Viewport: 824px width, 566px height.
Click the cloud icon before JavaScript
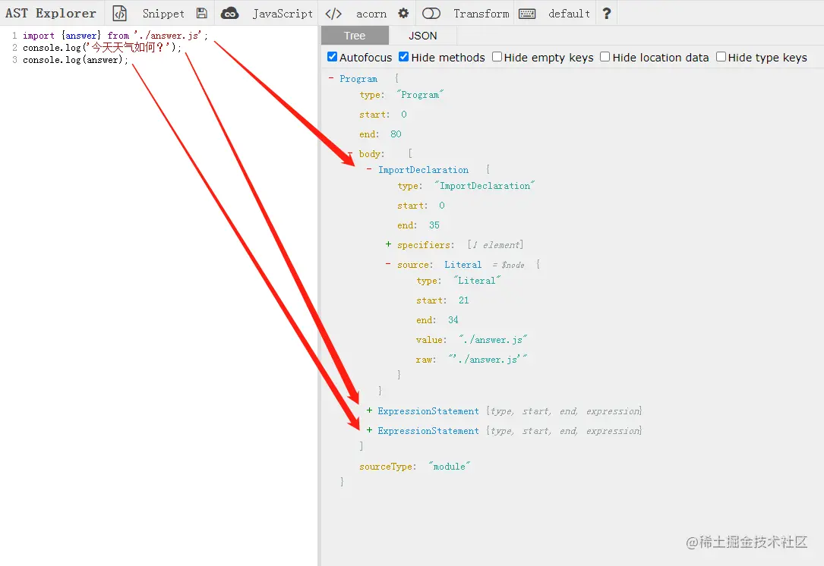pos(229,13)
